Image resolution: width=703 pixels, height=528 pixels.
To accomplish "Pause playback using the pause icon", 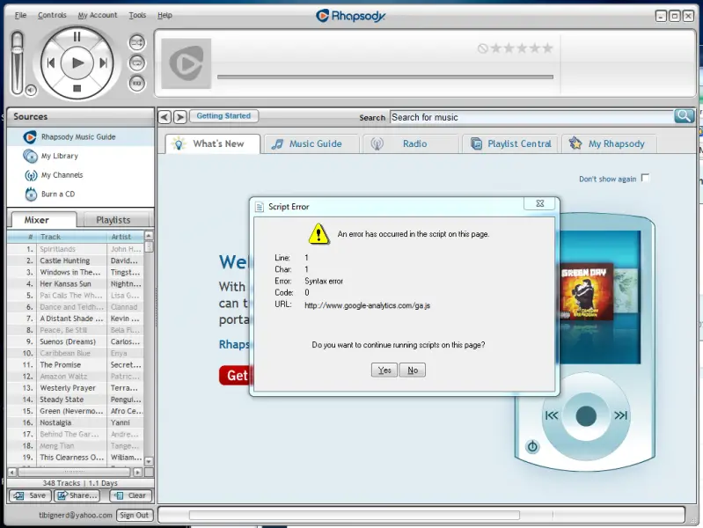I will click(77, 36).
